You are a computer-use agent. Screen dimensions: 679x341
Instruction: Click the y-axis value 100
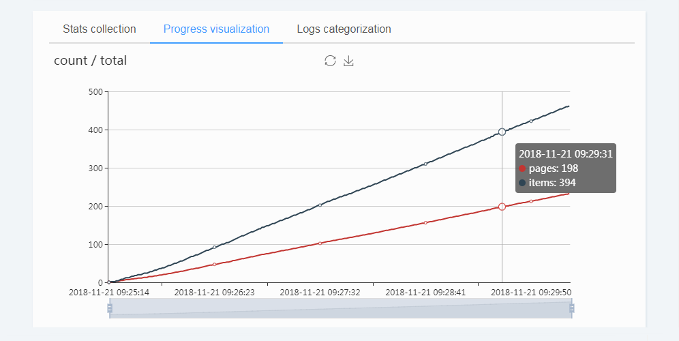[95, 244]
